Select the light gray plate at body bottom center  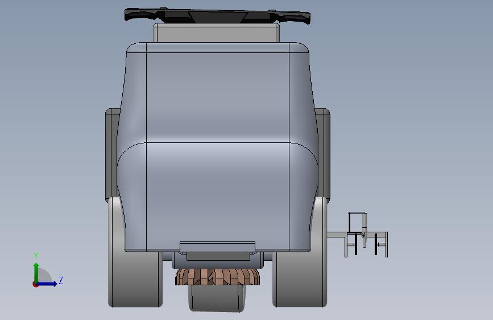[x=217, y=247]
